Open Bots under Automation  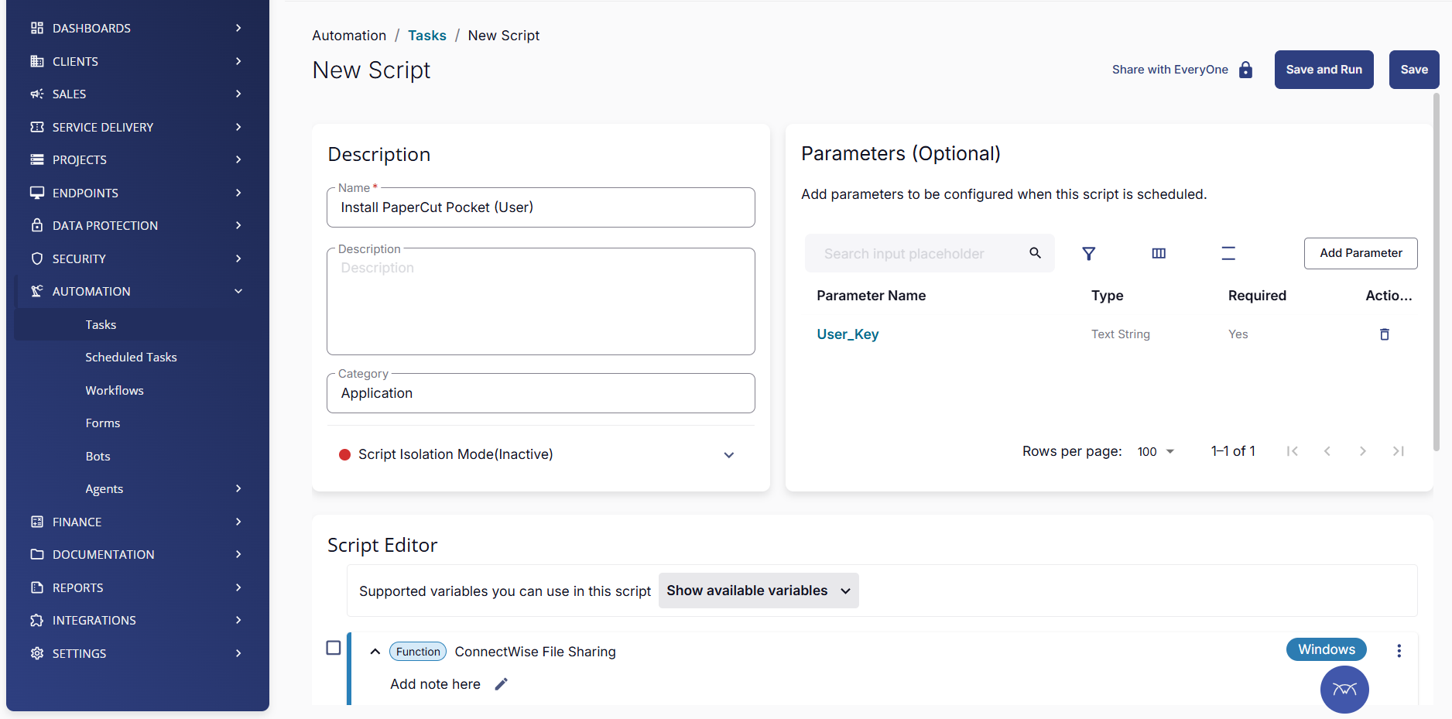pos(98,457)
